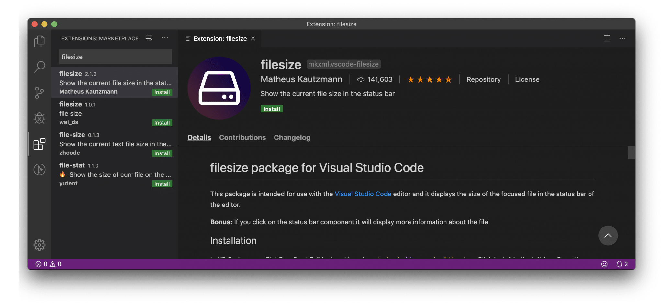Screen dimensions: 663x306
Task: Open the Search view
Action: point(39,67)
